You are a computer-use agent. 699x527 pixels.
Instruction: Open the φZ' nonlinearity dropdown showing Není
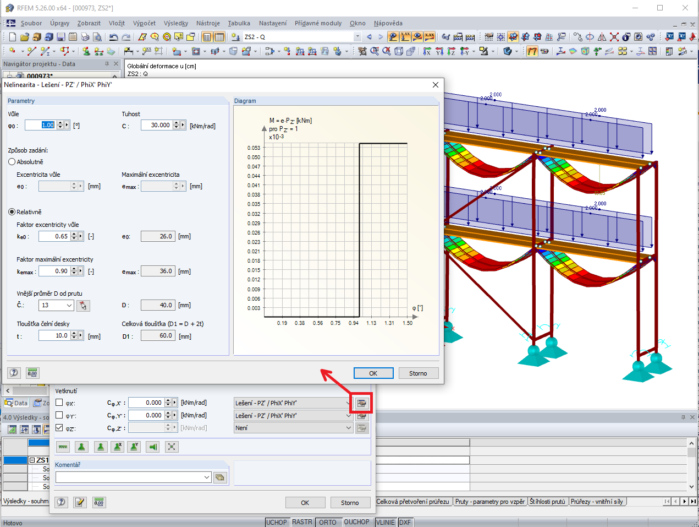tap(349, 428)
